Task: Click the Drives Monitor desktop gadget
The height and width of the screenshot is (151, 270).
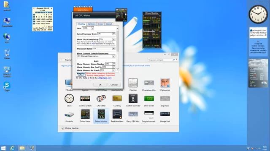Action: coord(152,30)
